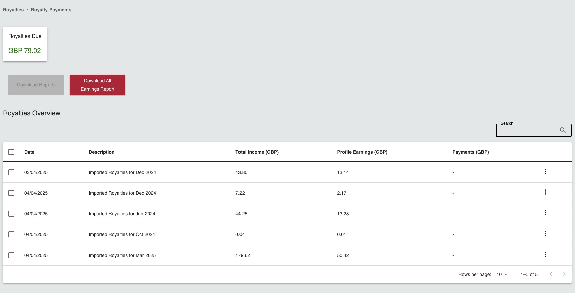Click the 179.62 total income value

click(243, 255)
